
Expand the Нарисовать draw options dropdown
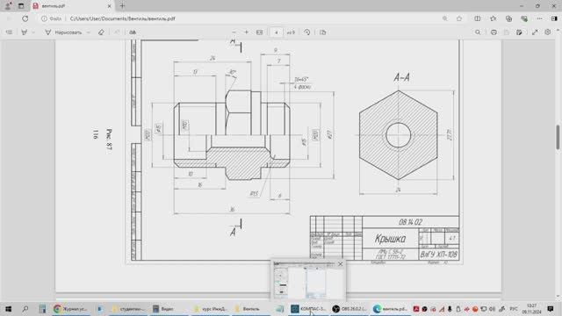pos(88,32)
